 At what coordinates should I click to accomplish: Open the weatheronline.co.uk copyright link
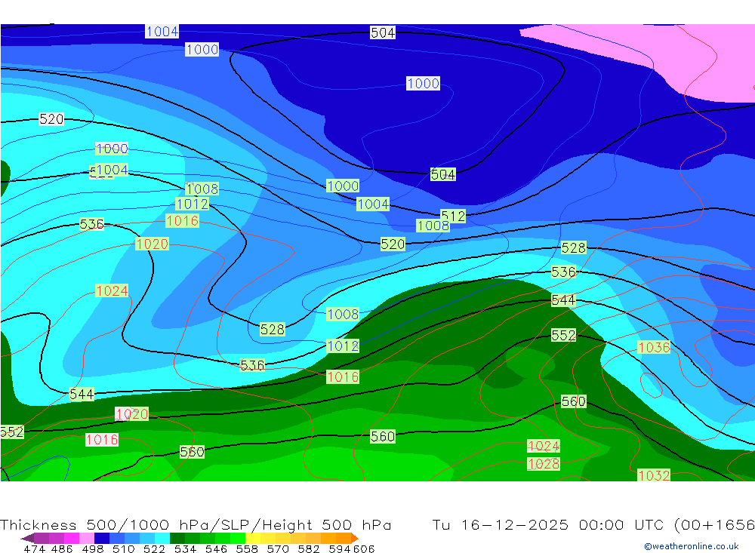point(691,546)
